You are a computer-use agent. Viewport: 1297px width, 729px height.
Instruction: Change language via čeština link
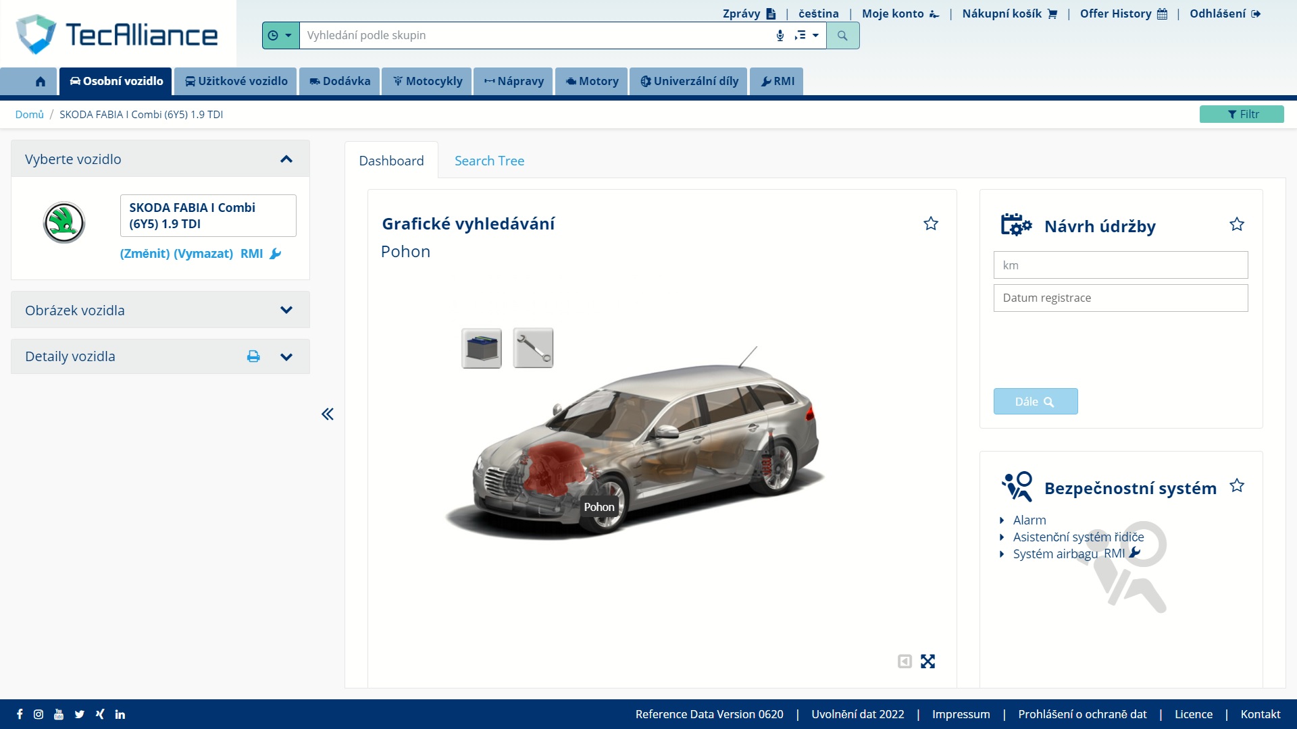pos(818,13)
